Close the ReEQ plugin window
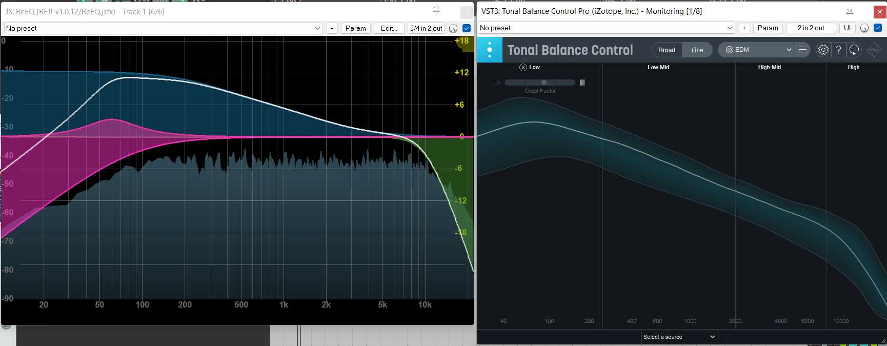Screen dimensions: 887x346 pyautogui.click(x=467, y=12)
